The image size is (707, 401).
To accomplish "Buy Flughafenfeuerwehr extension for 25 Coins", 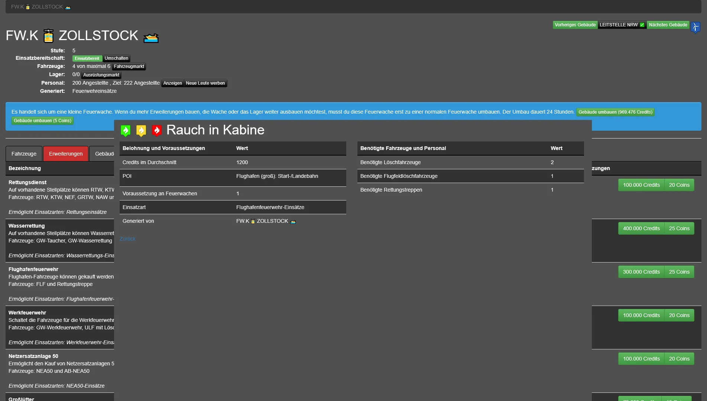I will click(x=679, y=272).
